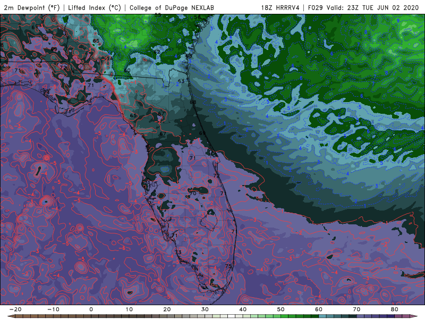Viewport: 425px width, 319px height.
Task: Click the 73 dewpoint value in southwest Florida
Action: pos(178,252)
